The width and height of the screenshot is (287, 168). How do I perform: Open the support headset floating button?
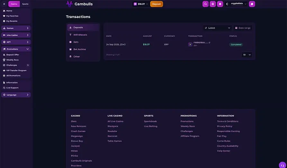pos(283,165)
